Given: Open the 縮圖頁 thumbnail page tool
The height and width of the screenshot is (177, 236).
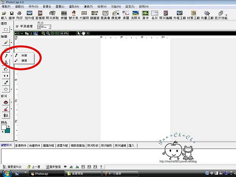Looking at the screenshot, I should click(x=95, y=15).
